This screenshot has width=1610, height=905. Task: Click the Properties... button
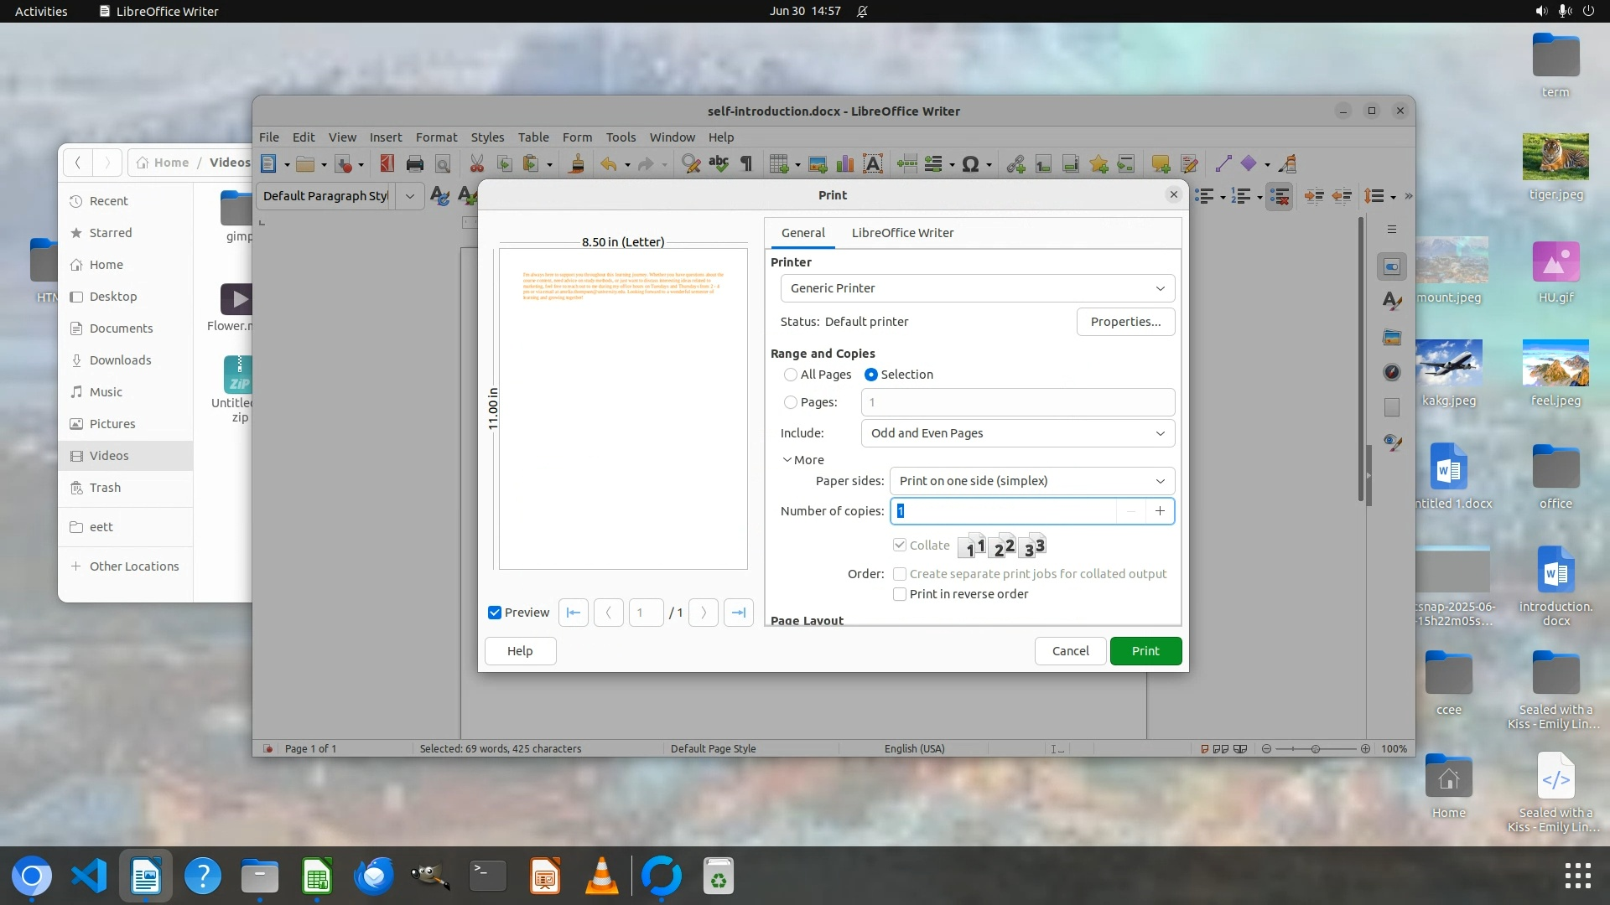point(1125,322)
